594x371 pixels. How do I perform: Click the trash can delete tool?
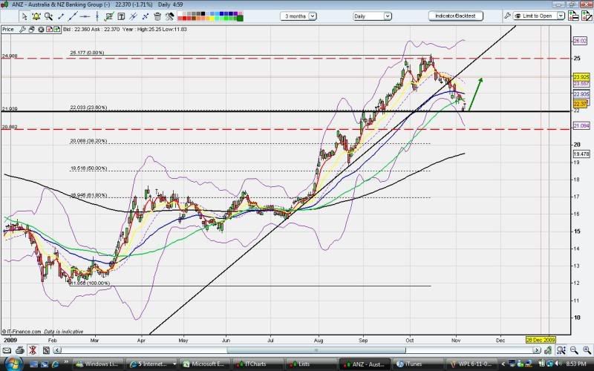point(157,16)
